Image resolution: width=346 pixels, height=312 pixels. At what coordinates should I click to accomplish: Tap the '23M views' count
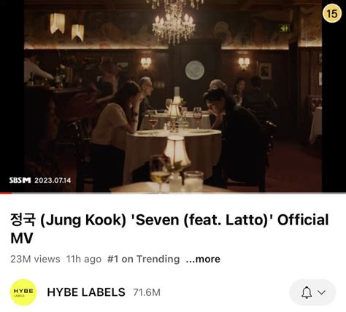click(35, 259)
